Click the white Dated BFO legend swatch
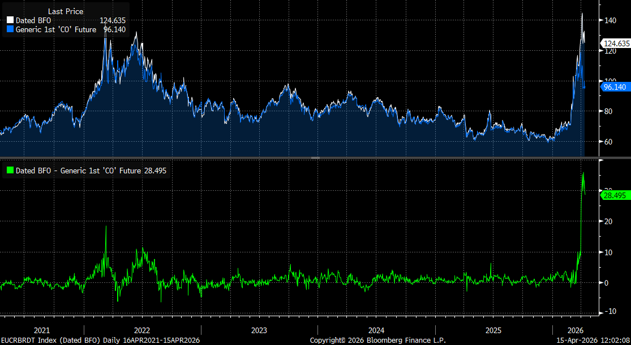The image size is (631, 345). click(x=9, y=20)
